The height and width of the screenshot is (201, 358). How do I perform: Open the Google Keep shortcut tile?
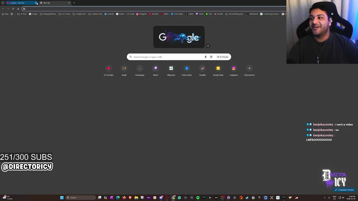pyautogui.click(x=218, y=71)
